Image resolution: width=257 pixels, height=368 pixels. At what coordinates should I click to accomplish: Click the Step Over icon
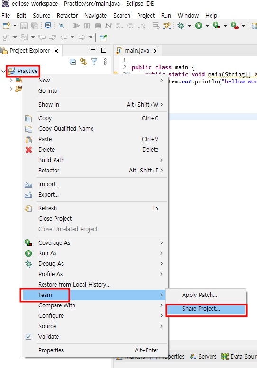130,26
